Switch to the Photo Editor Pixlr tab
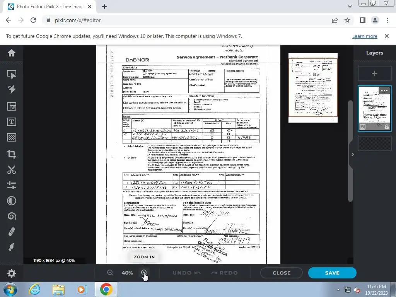 pyautogui.click(x=49, y=7)
